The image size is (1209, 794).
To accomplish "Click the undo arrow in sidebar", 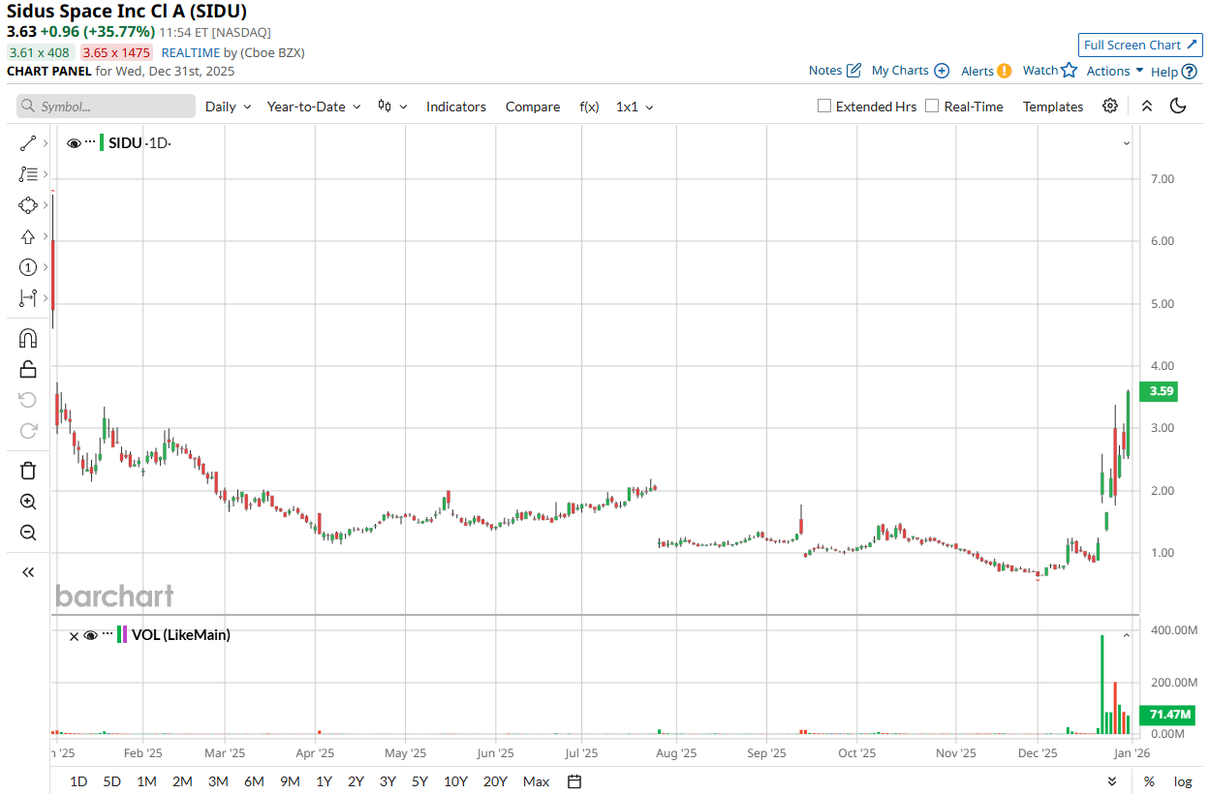I will tap(28, 400).
